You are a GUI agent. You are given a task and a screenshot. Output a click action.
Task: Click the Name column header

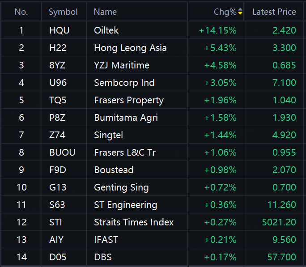pos(105,12)
